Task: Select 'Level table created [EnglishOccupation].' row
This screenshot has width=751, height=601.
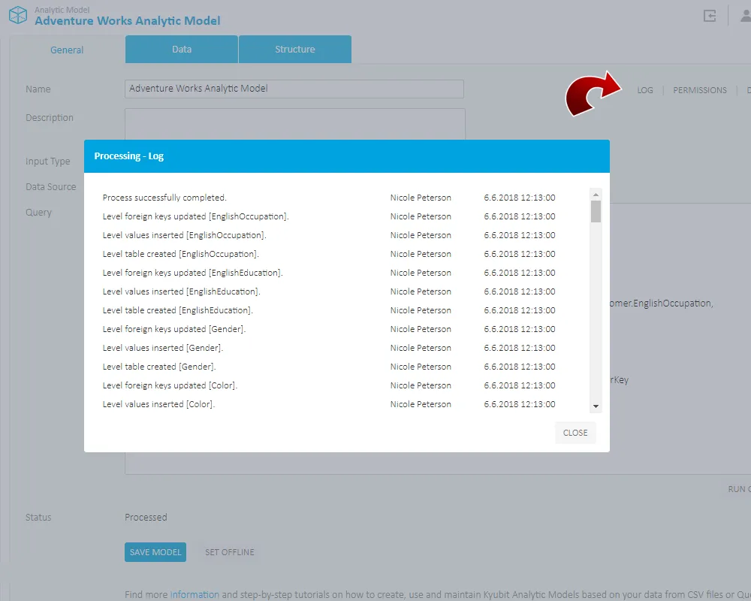Action: (329, 254)
